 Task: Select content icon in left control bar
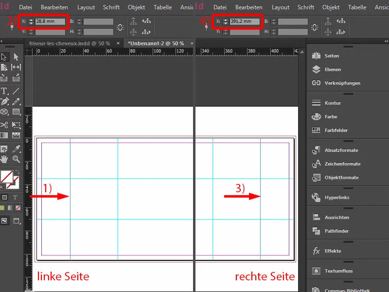click(133, 32)
